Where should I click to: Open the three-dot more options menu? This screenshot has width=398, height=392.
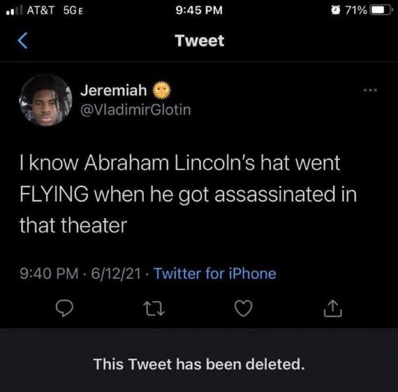click(369, 91)
